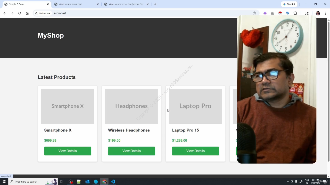
Task: Open Chrome's three-dot menu
Action: point(325,13)
